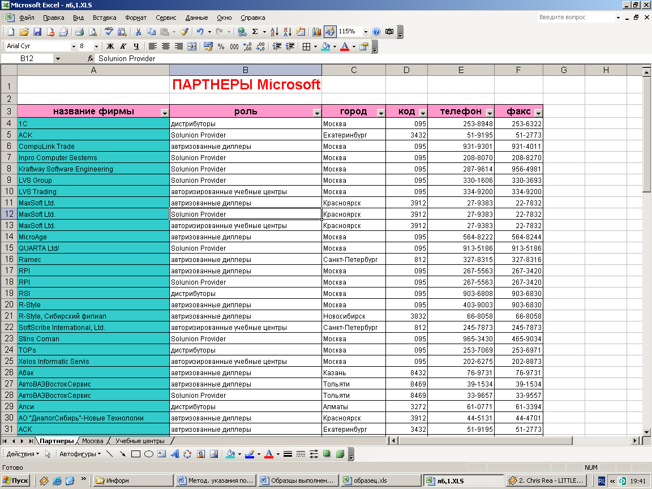
Task: Toggle bold formatting (Ж)
Action: 110,46
